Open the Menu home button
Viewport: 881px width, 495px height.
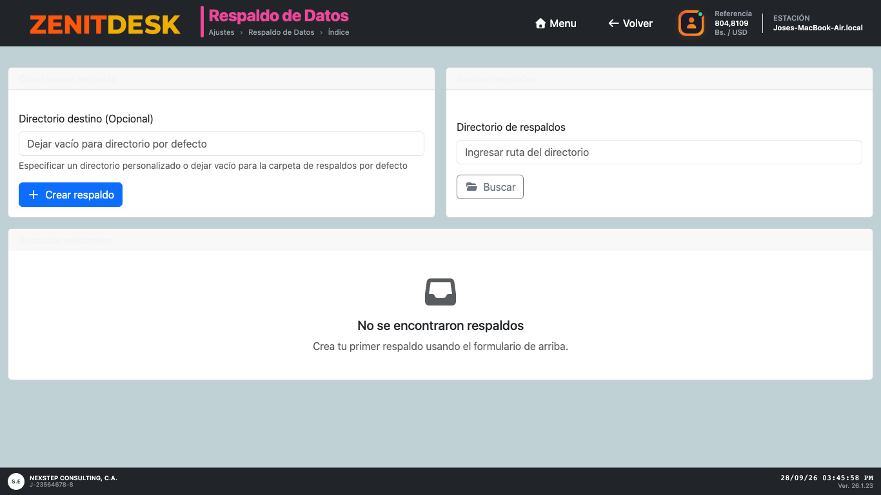point(556,23)
